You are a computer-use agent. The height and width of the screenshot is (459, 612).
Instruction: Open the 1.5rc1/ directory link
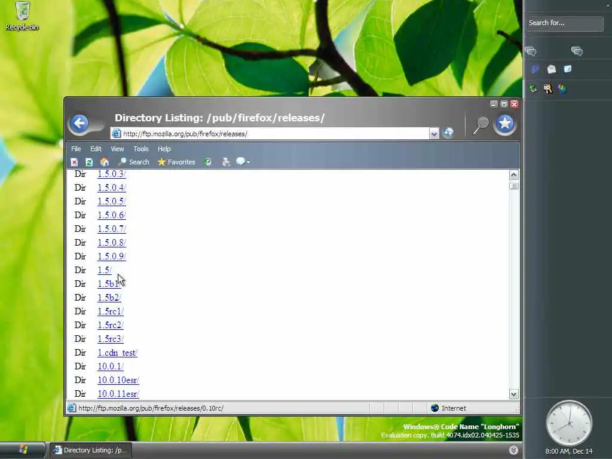pyautogui.click(x=111, y=311)
